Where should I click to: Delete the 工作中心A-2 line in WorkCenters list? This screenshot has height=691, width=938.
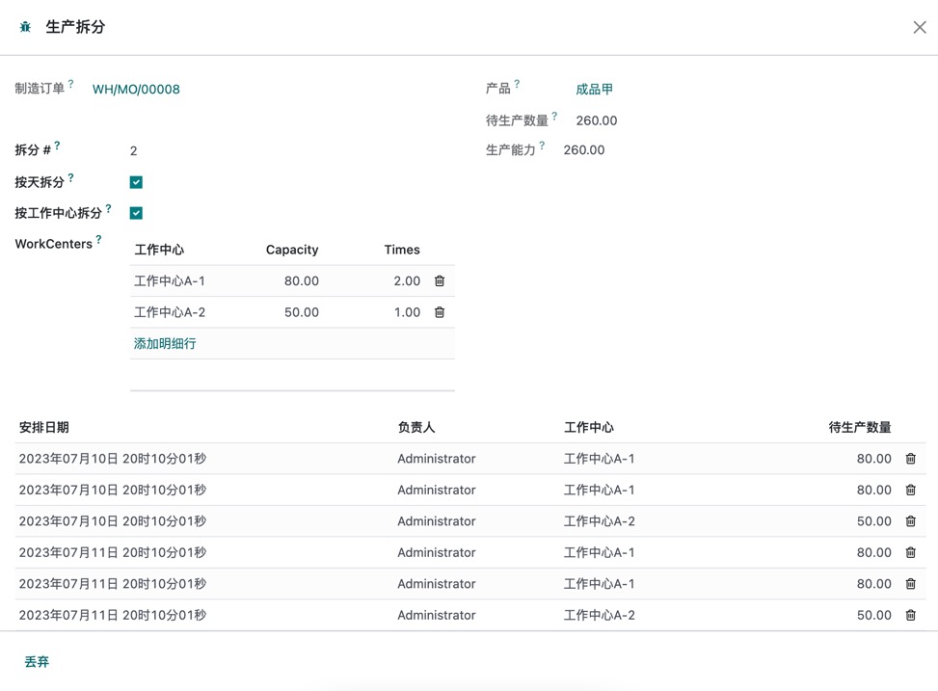(440, 312)
